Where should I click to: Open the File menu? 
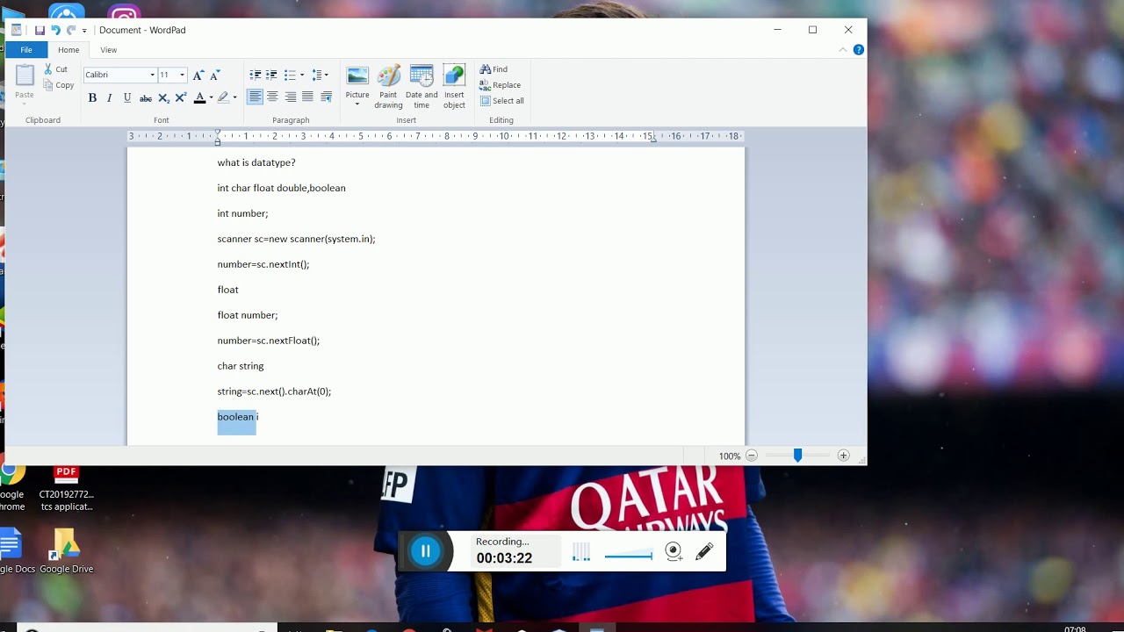pos(26,50)
